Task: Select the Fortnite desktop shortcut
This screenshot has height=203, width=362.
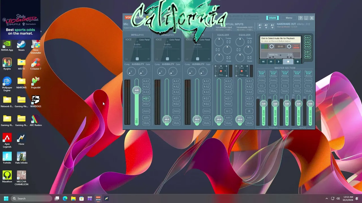Action: click(x=7, y=158)
